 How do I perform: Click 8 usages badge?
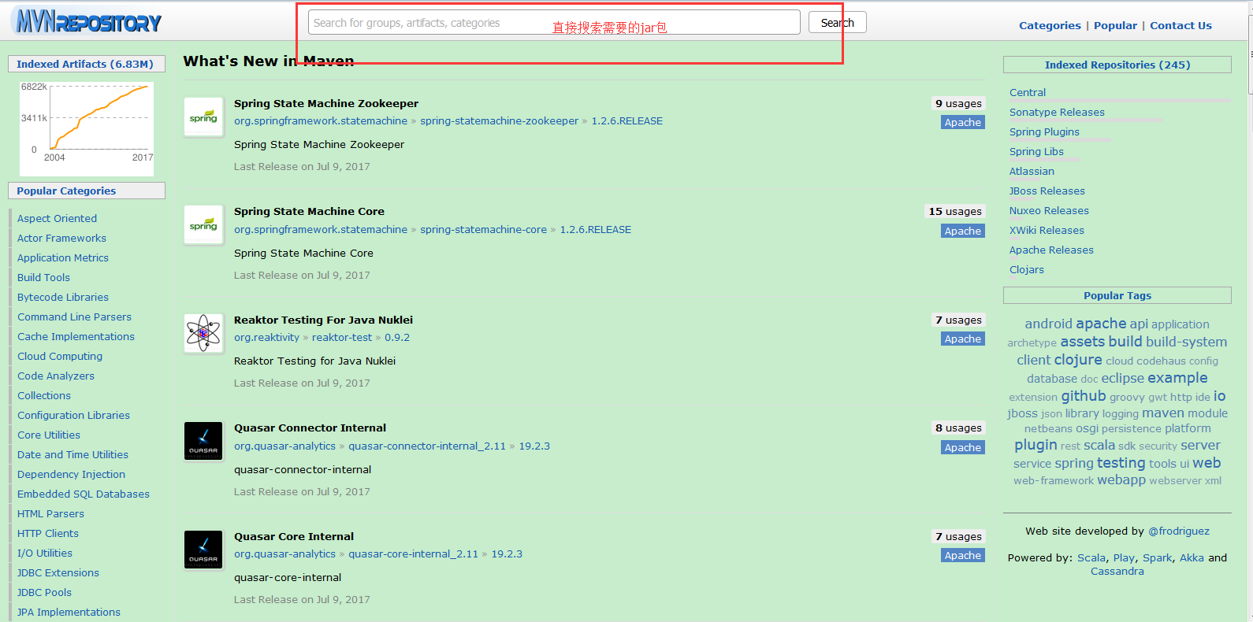tap(958, 428)
